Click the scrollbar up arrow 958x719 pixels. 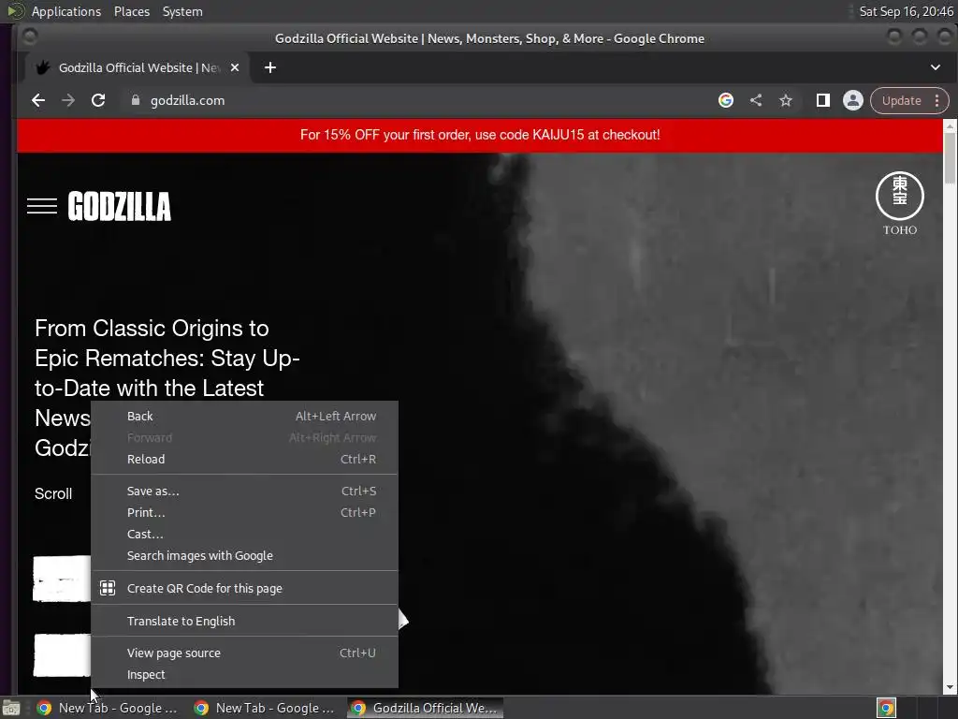click(x=950, y=126)
